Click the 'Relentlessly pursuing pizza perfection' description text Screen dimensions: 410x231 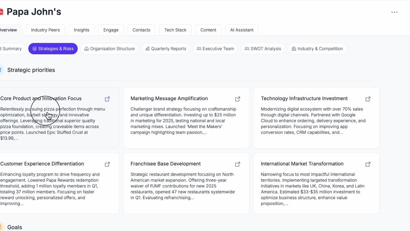tap(53, 124)
